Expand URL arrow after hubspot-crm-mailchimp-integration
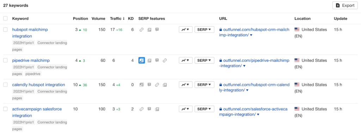Viewport: 361px width, 133px height. click(x=251, y=36)
